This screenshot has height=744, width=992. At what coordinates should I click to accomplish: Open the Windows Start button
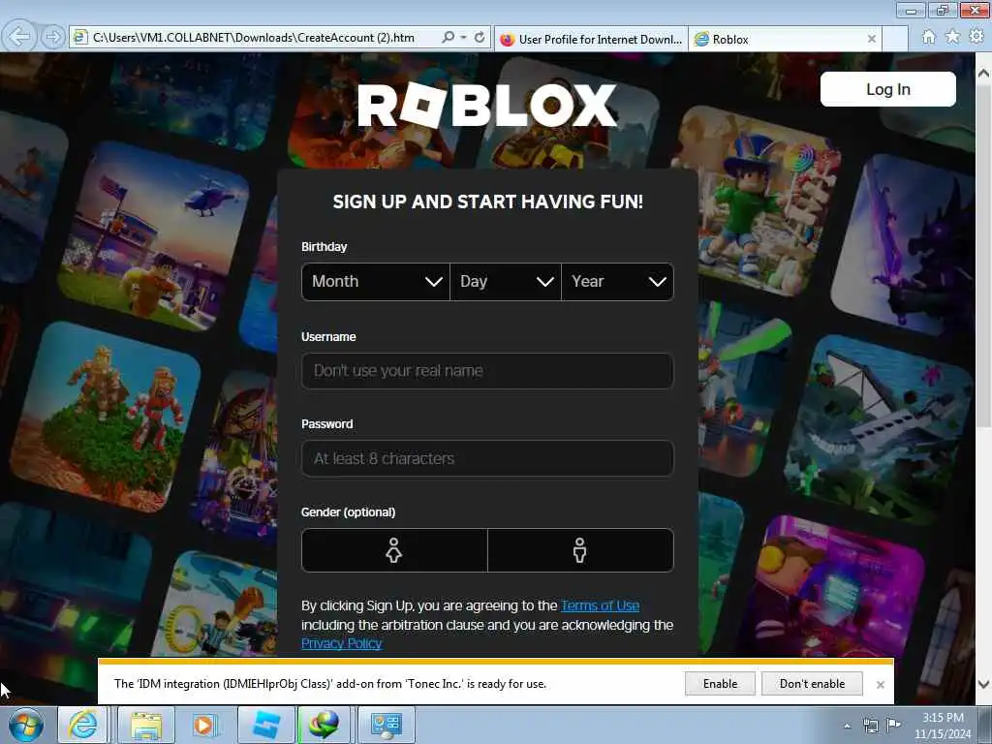tap(26, 725)
